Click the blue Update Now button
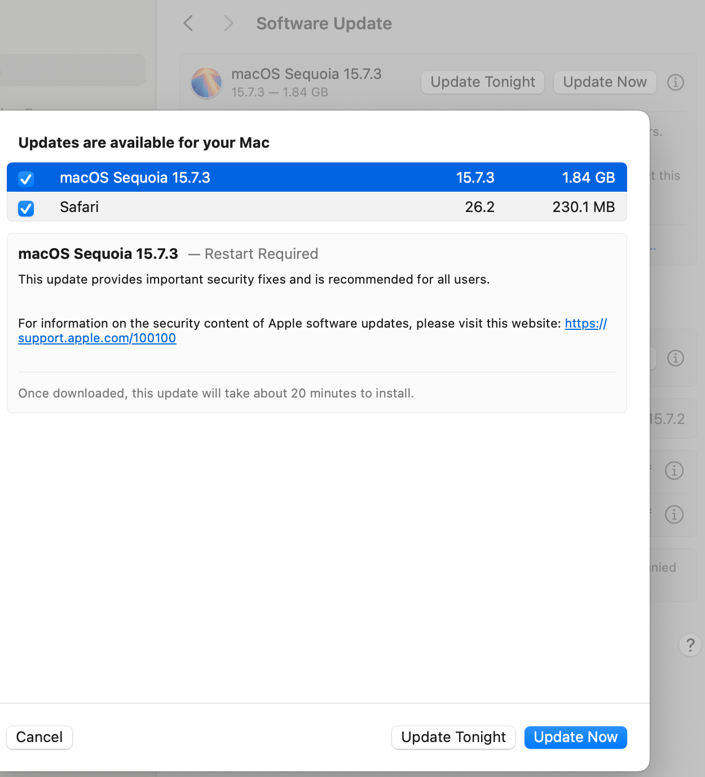Viewport: 705px width, 777px height. [x=576, y=737]
